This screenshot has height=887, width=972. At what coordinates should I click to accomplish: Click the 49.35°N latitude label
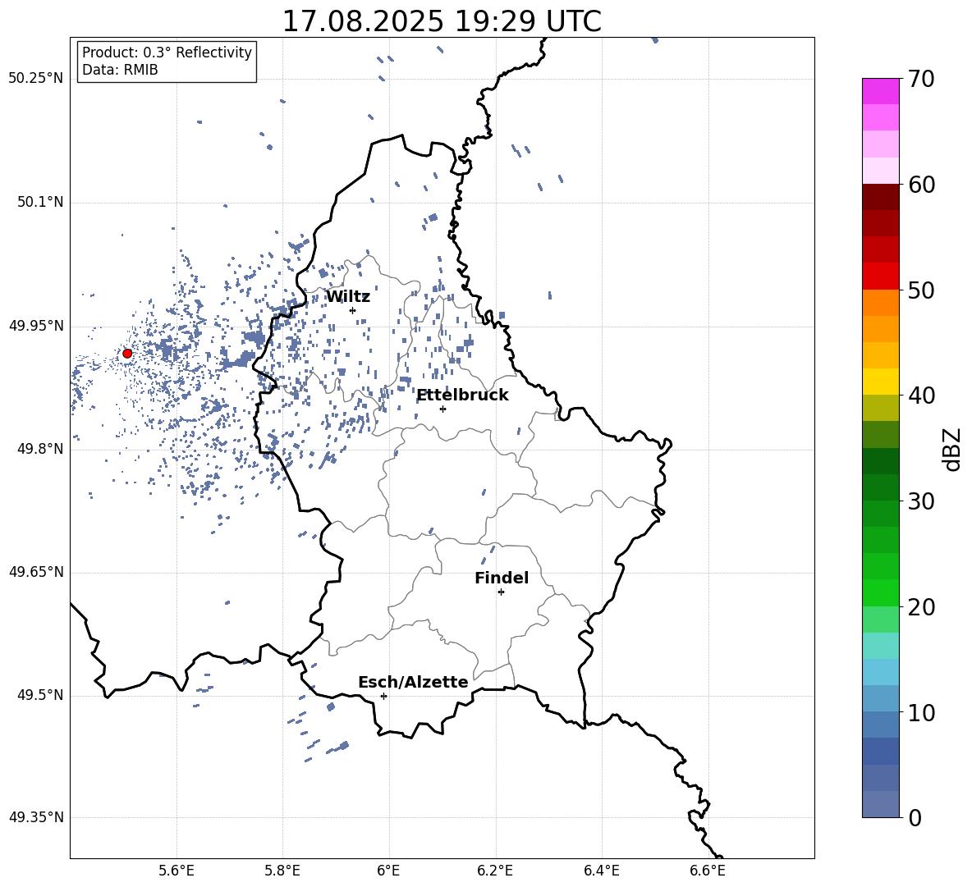[36, 817]
